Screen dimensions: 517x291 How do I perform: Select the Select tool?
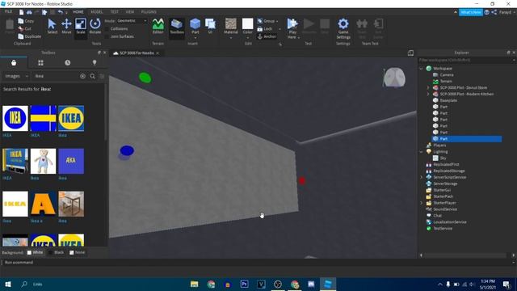click(52, 26)
